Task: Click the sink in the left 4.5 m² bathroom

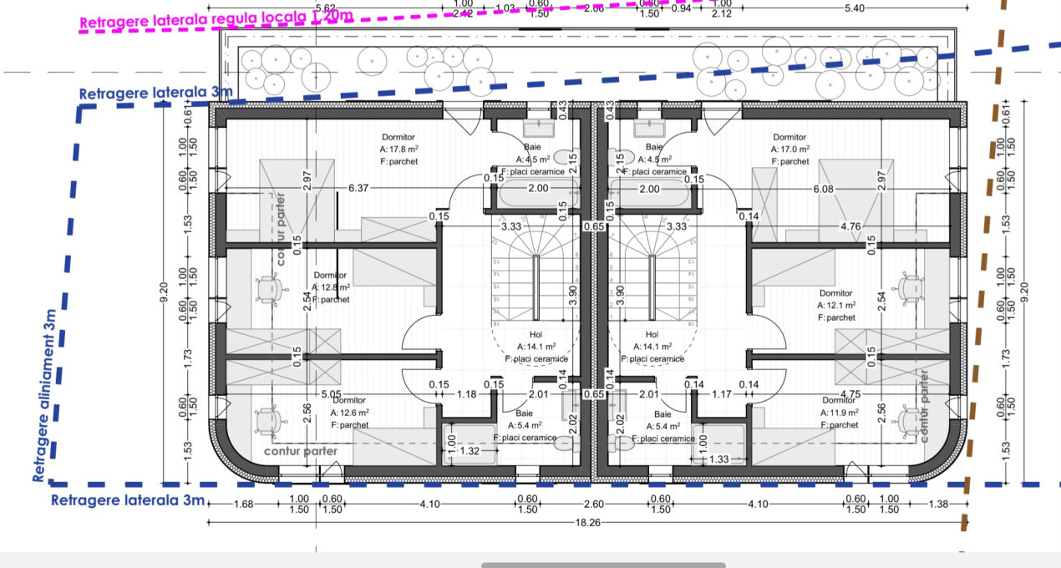Action: (536, 129)
